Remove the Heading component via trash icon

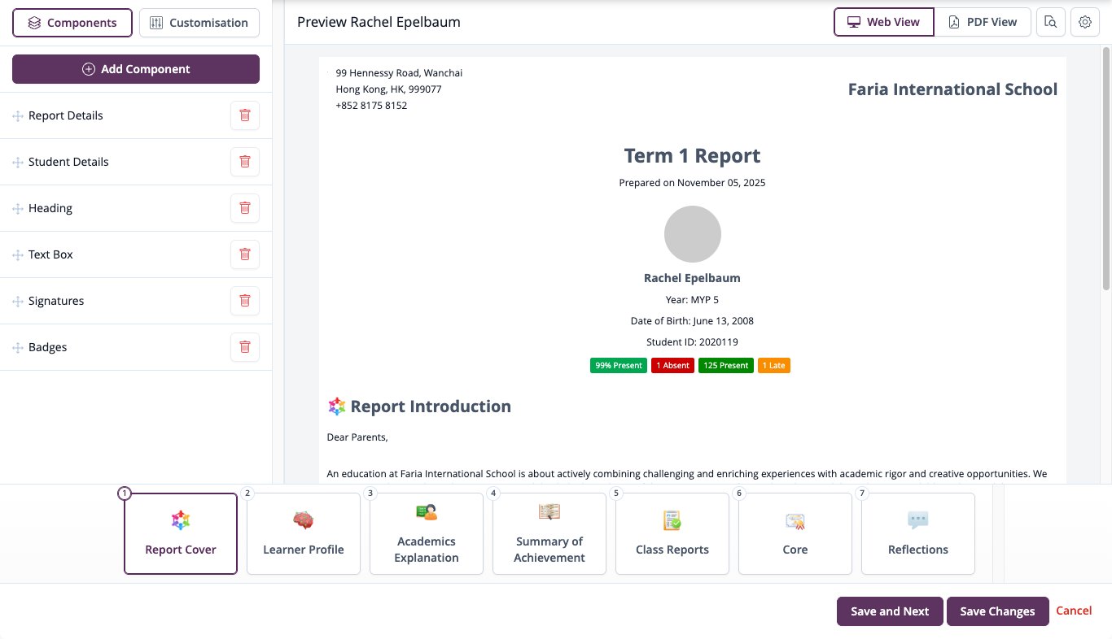[x=245, y=208]
